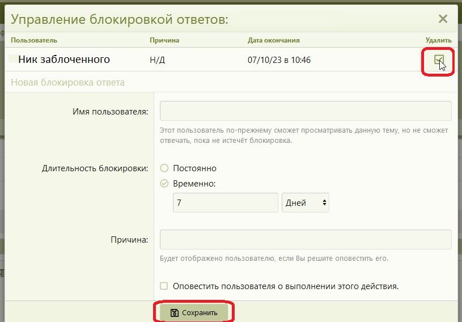The image size is (462, 322).
Task: Select the Временно ban duration option
Action: tap(164, 183)
